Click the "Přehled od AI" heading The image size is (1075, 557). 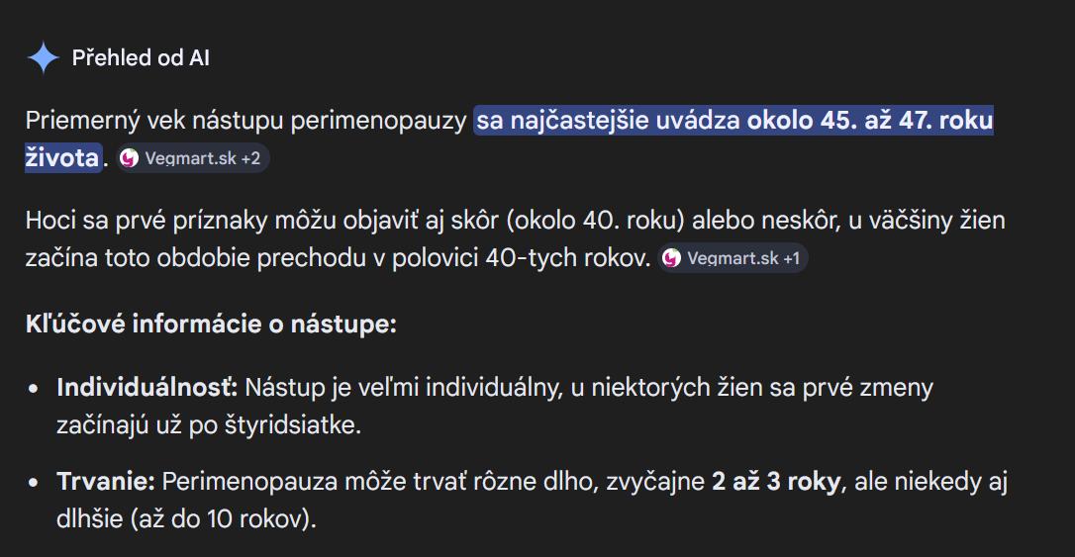(141, 58)
